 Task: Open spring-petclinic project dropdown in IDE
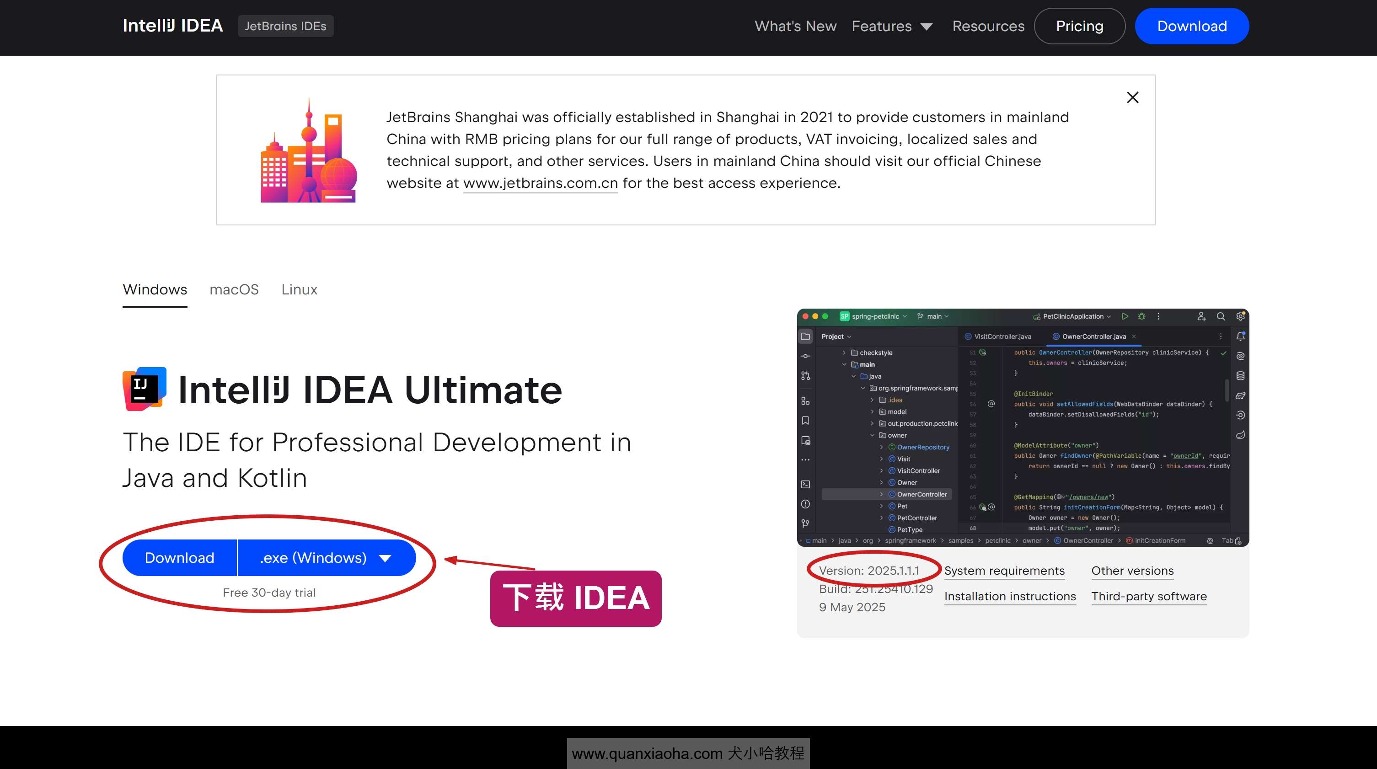pos(873,316)
